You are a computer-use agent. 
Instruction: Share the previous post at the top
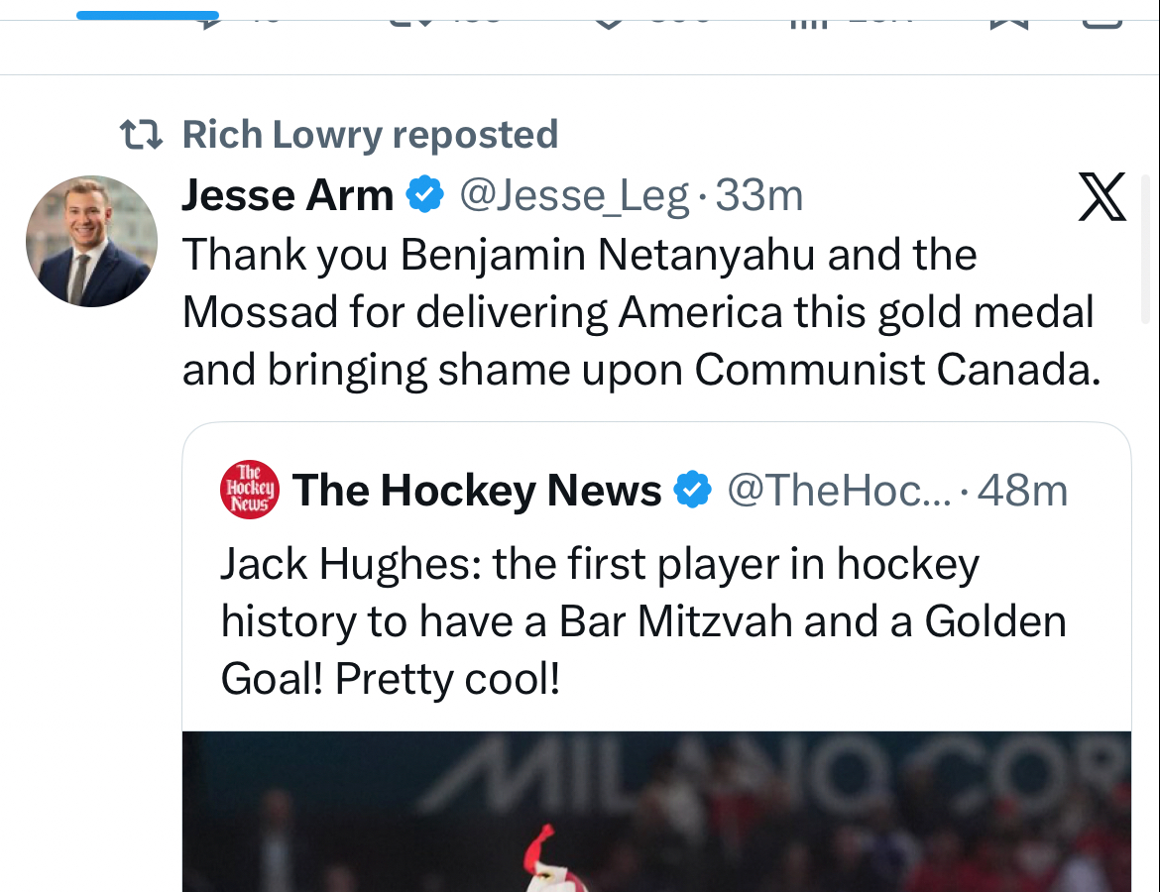pyautogui.click(x=1101, y=17)
